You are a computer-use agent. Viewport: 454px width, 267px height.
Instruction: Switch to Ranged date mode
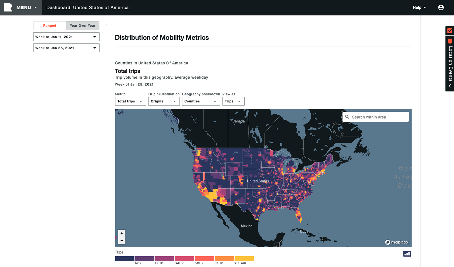tap(50, 26)
